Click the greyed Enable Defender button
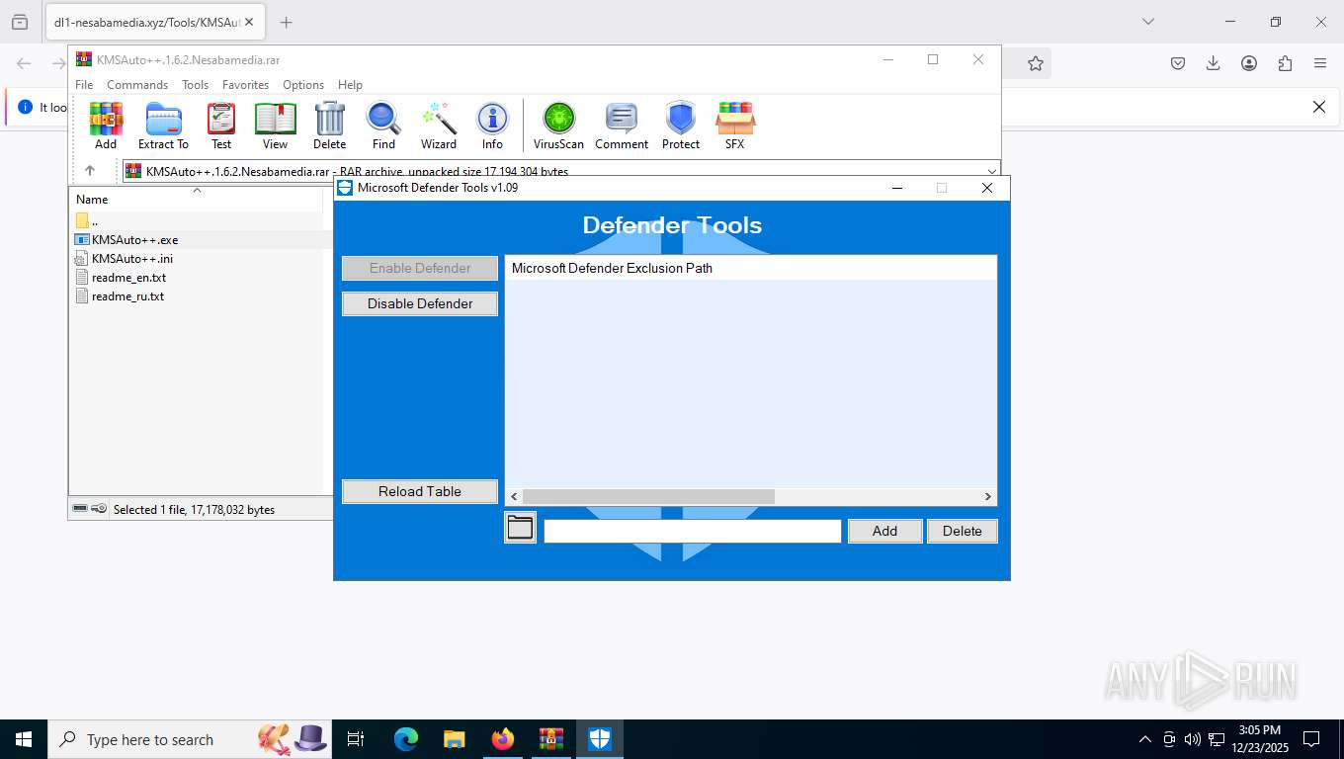Screen dimensions: 1344x759 click(420, 268)
